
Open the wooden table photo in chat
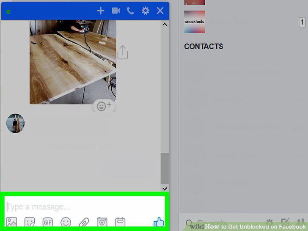[x=73, y=62]
